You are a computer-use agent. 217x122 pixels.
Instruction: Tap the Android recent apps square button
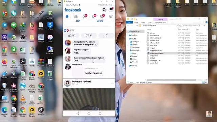100,114
